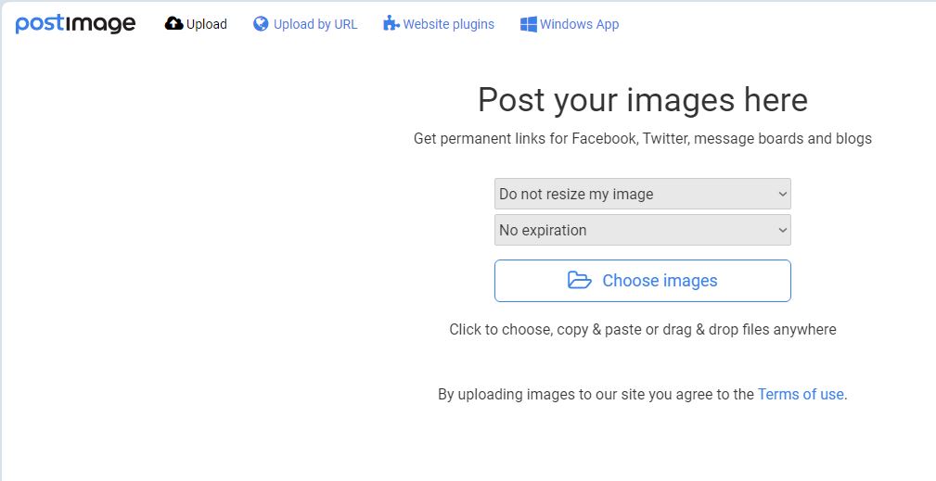Screen dimensions: 936x481
Task: Open the Website plugins text link
Action: 449,24
